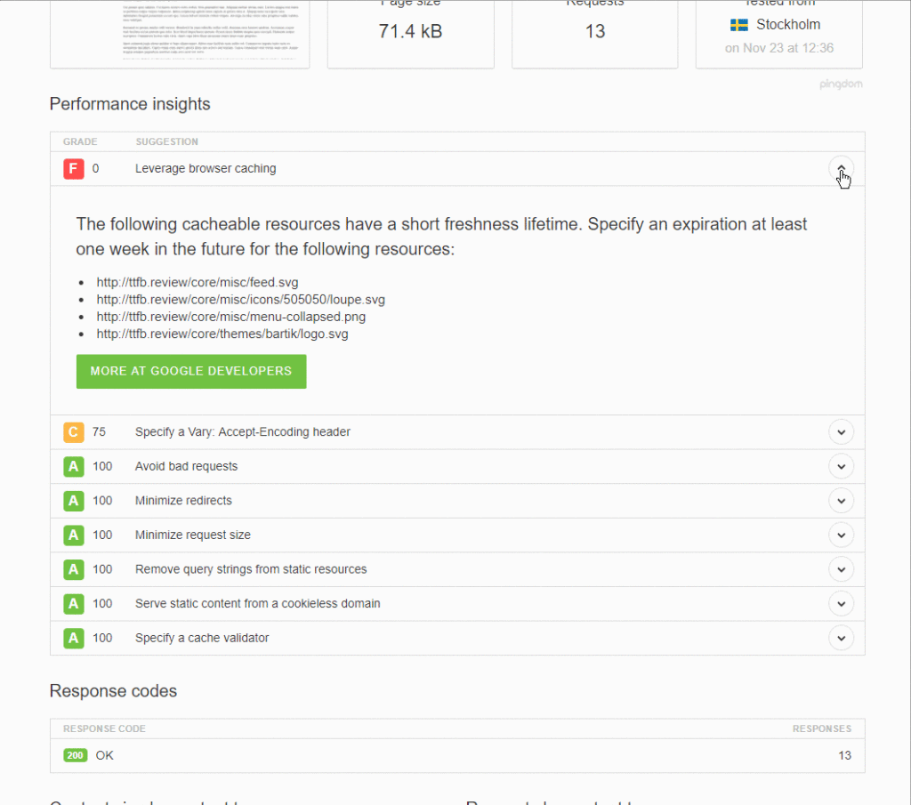Click the A badge for cookieless domain row
Screen dimensions: 911x805
[74, 603]
